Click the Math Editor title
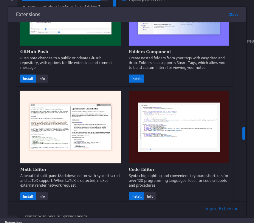Image resolution: width=254 pixels, height=223 pixels. pos(33,169)
